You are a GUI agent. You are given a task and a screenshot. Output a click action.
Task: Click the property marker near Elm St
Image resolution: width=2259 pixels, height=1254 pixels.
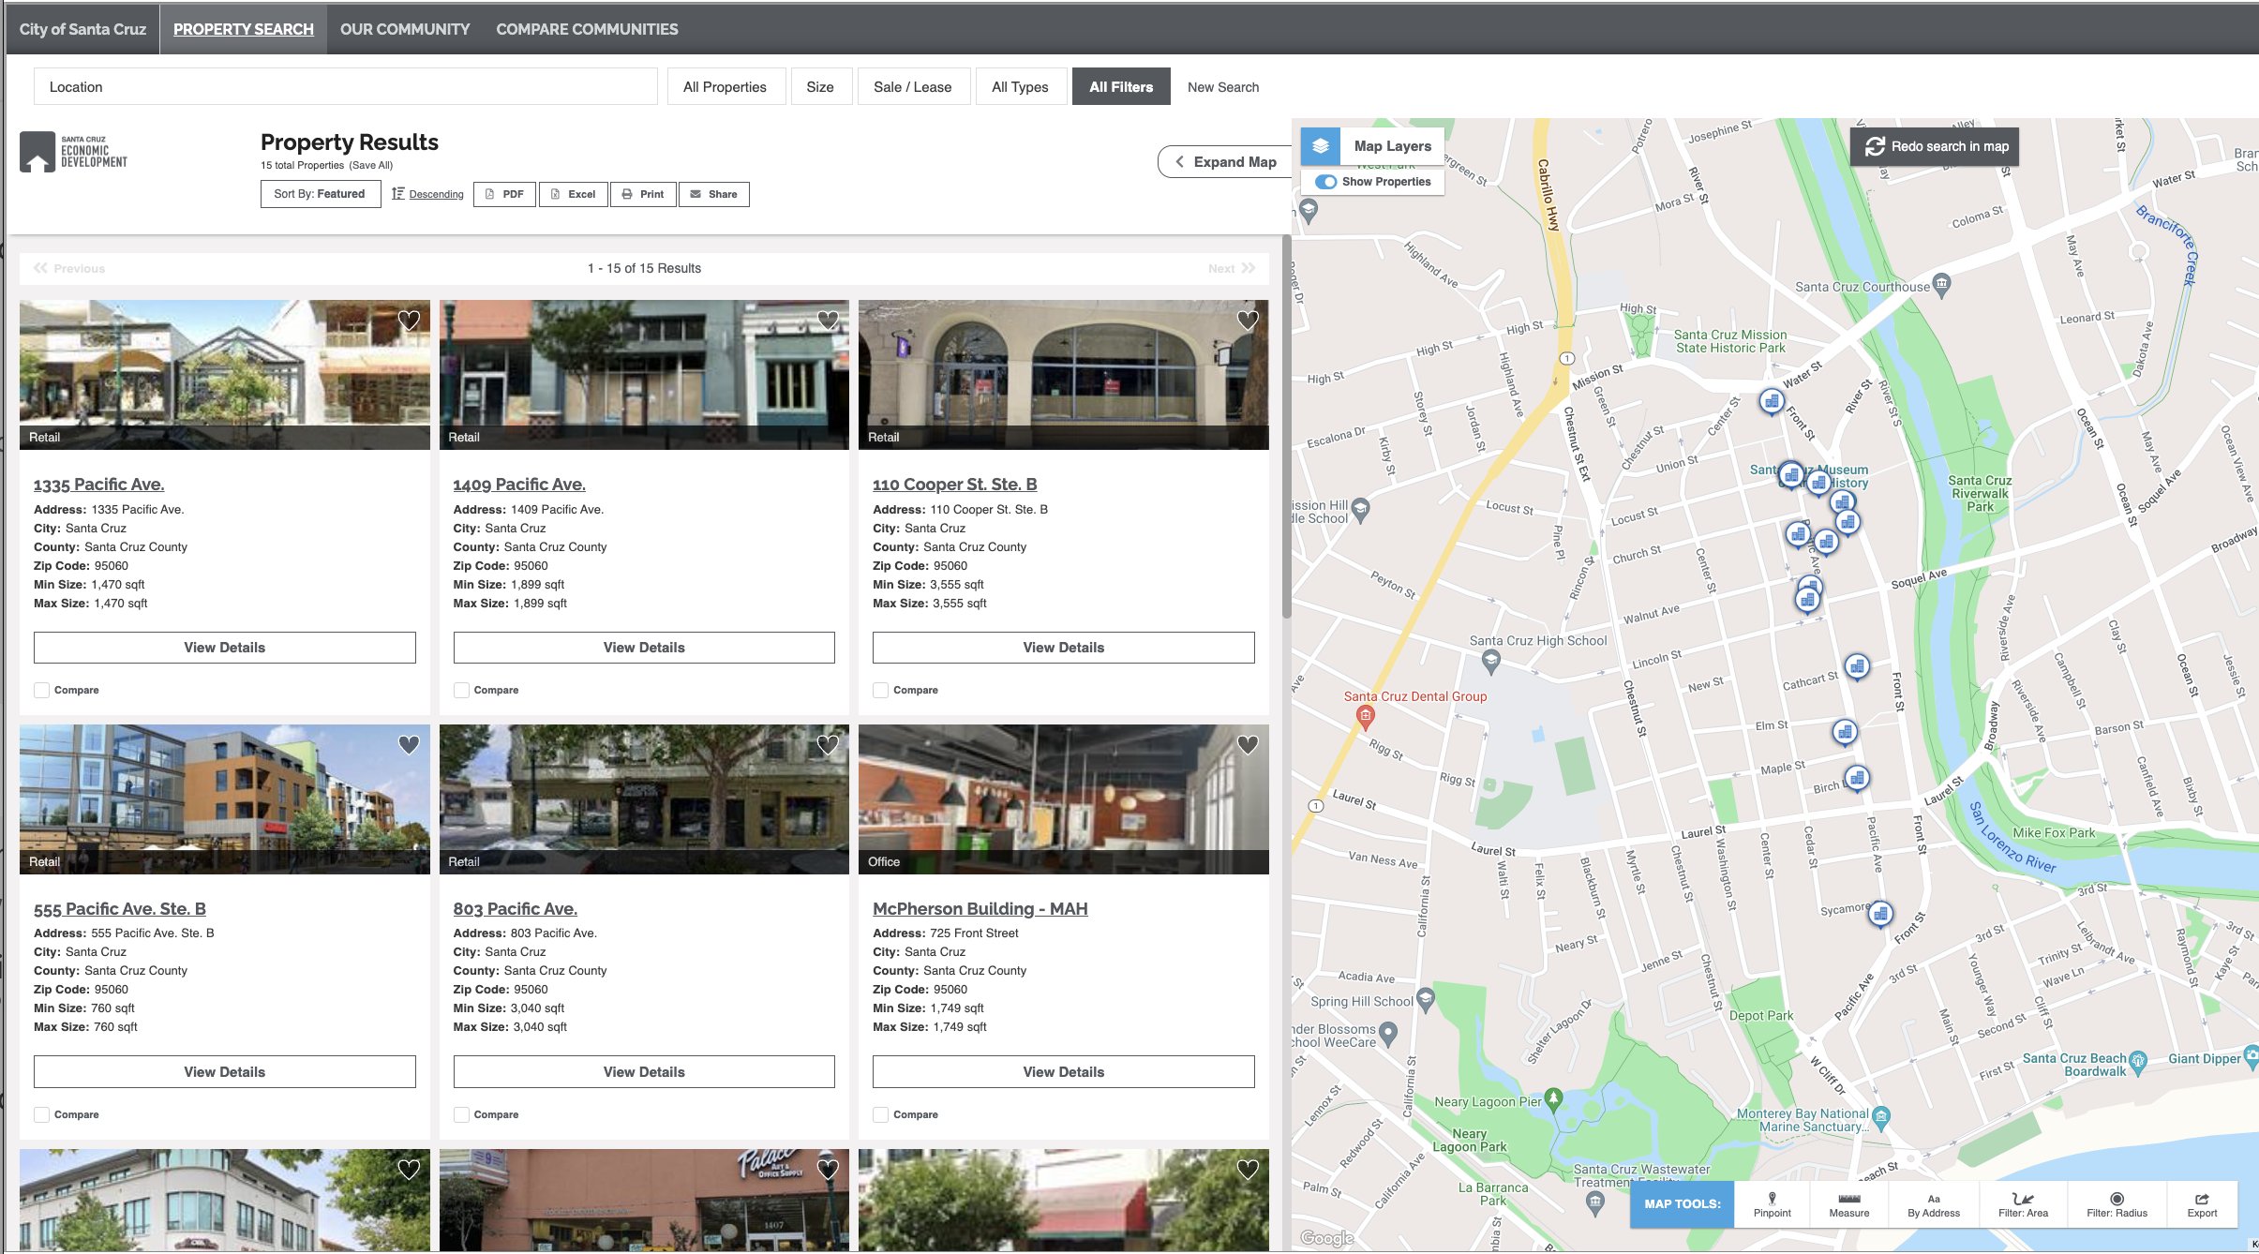pyautogui.click(x=1845, y=732)
